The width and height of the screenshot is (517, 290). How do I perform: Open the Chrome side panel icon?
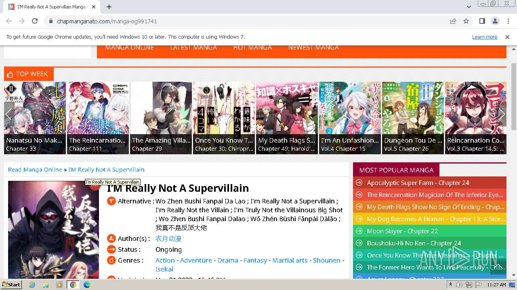tap(482, 21)
